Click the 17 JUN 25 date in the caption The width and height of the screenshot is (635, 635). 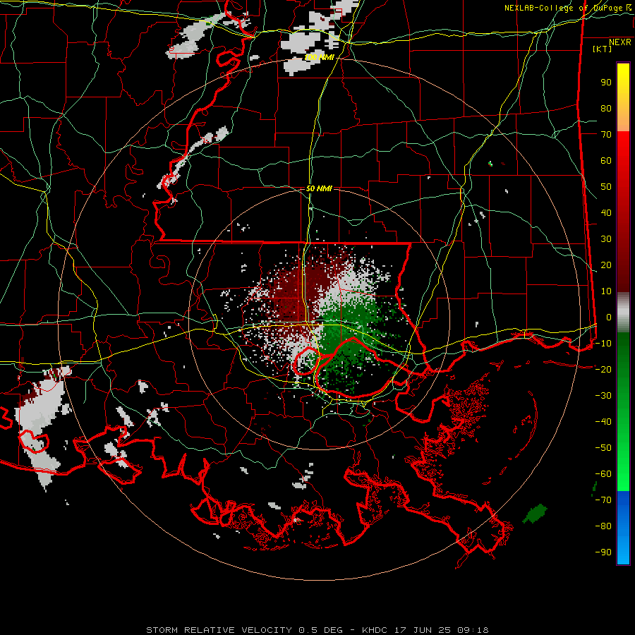pos(423,630)
